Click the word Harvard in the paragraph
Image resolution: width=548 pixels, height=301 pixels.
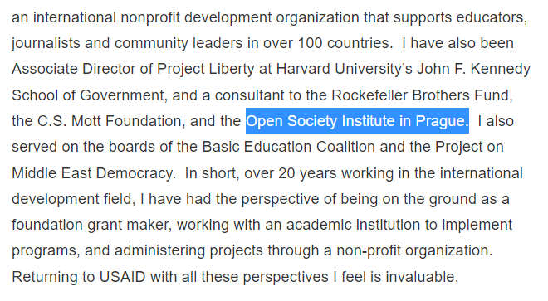(x=303, y=69)
